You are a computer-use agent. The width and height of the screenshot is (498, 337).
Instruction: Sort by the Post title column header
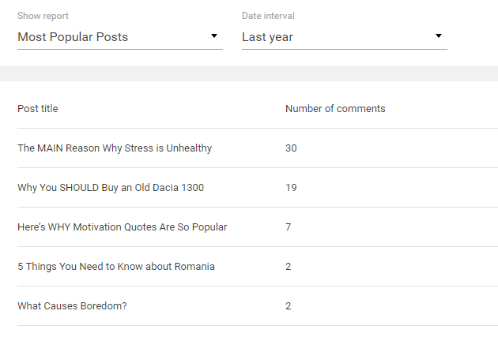[x=38, y=109]
